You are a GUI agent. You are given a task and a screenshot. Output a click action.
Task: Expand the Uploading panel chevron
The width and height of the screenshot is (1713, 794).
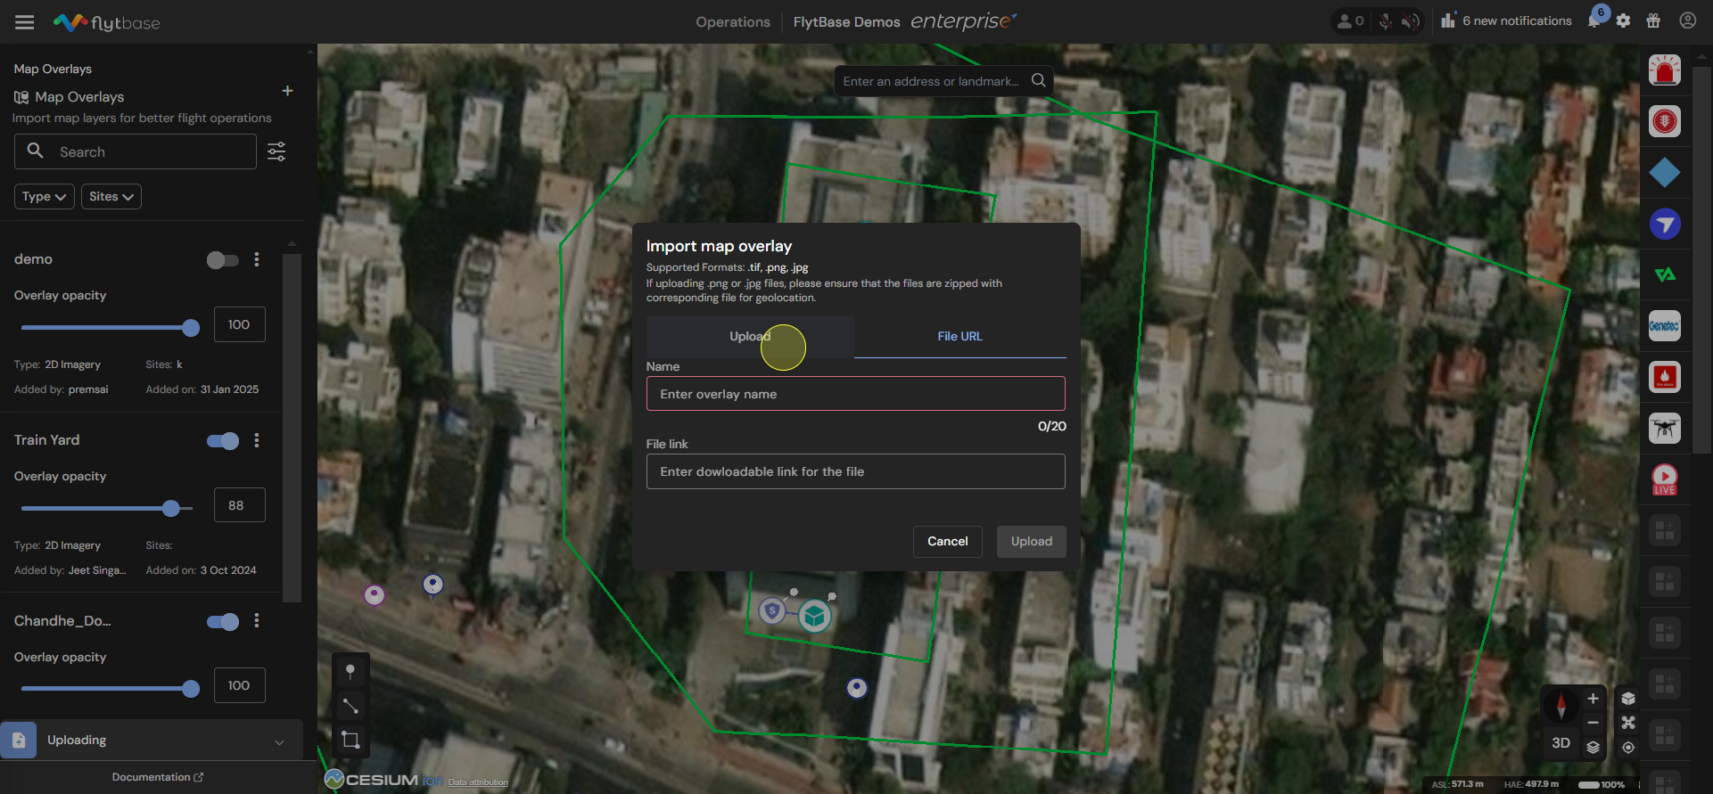pos(279,741)
